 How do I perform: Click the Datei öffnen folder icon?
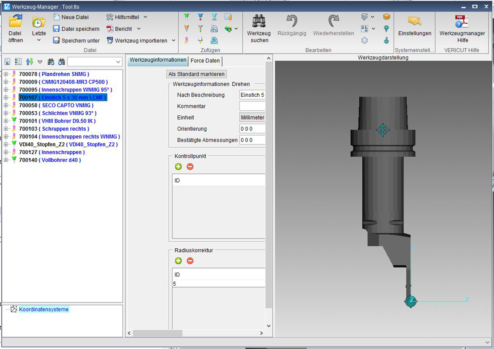16,22
